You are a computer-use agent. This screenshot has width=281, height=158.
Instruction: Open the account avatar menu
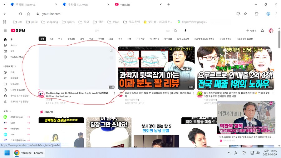click(x=271, y=31)
